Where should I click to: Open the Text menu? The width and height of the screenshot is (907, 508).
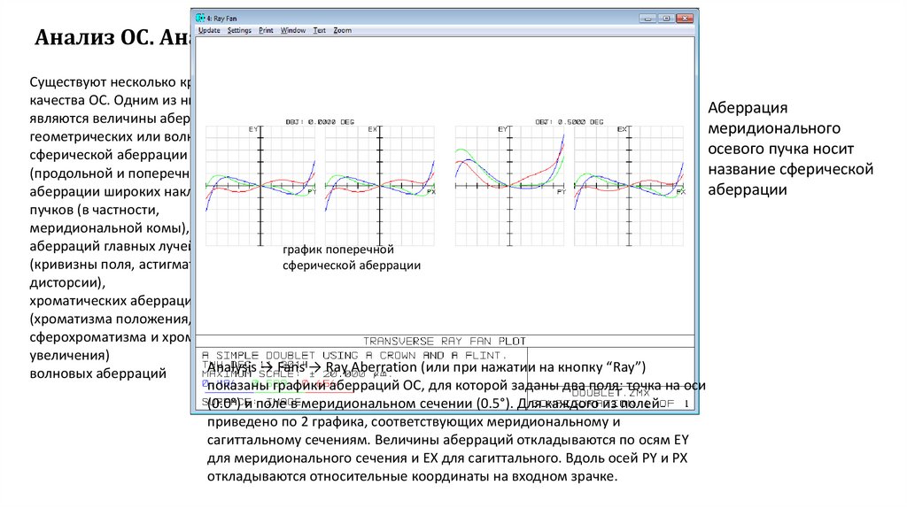coord(319,31)
